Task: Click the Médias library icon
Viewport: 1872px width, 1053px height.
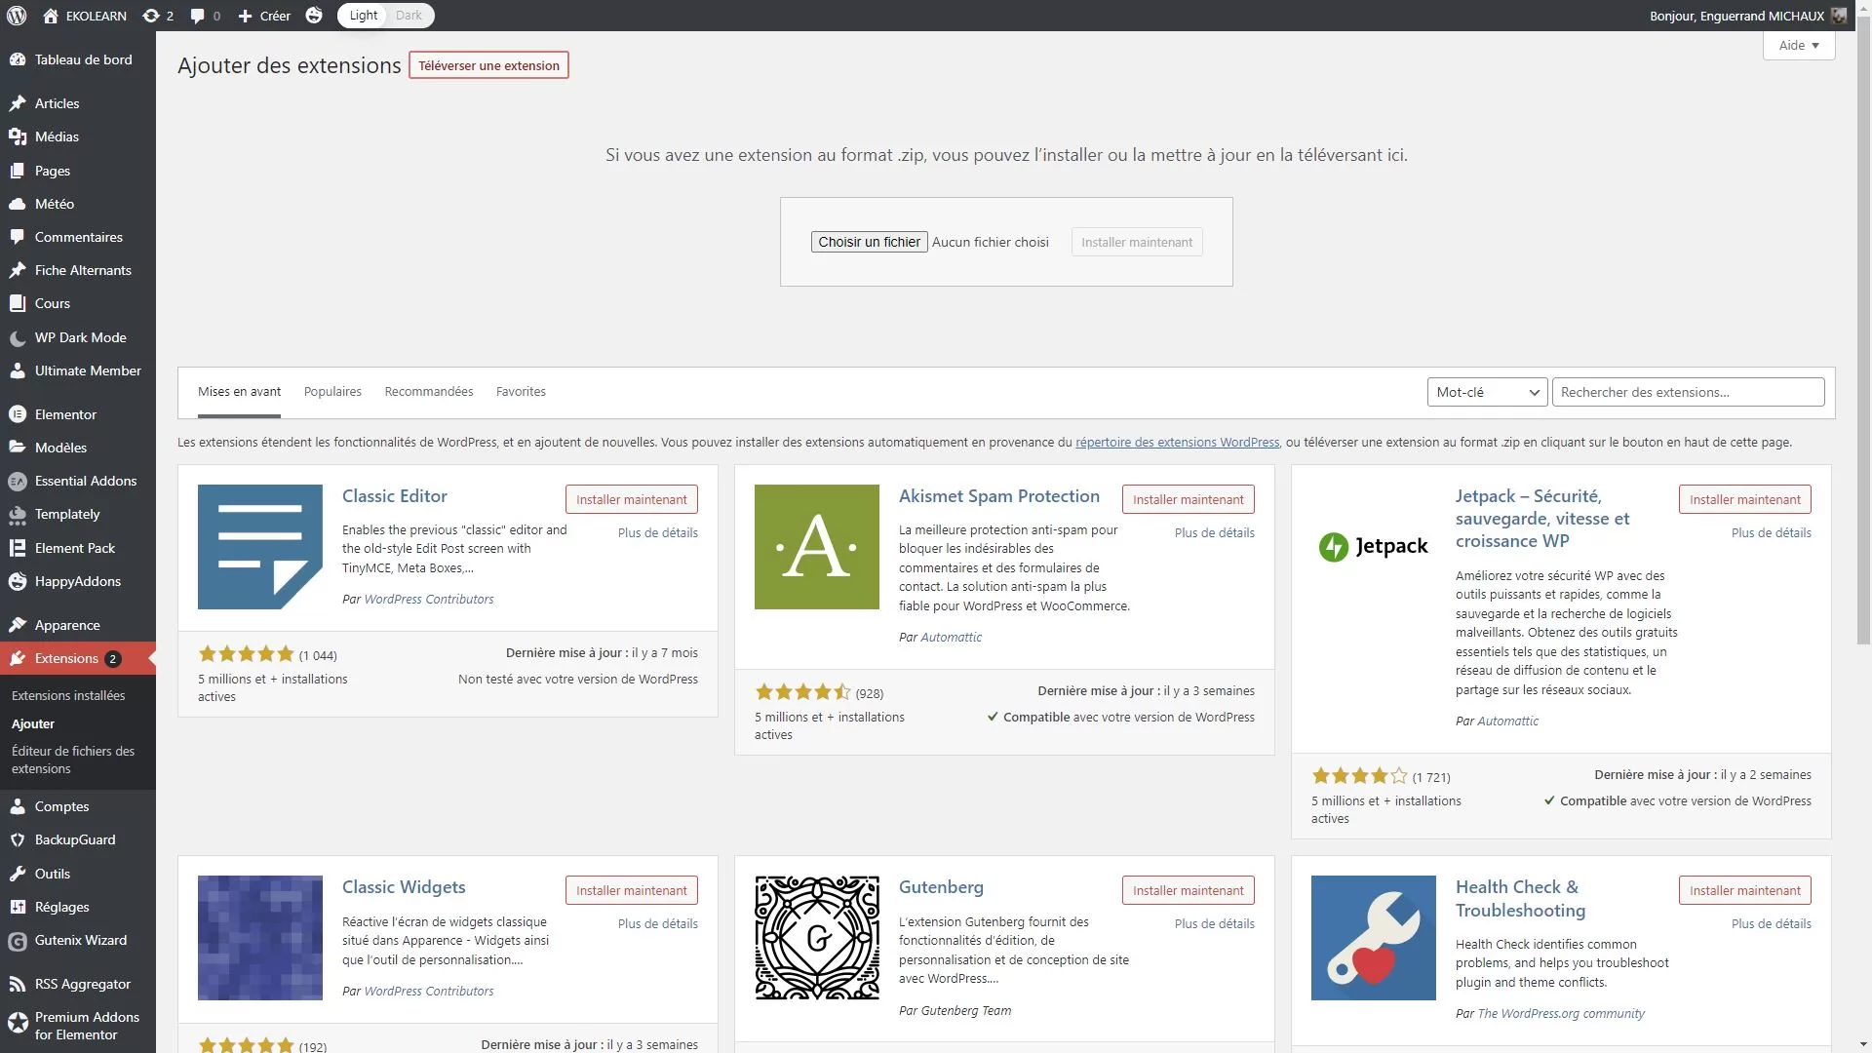Action: click(x=18, y=136)
